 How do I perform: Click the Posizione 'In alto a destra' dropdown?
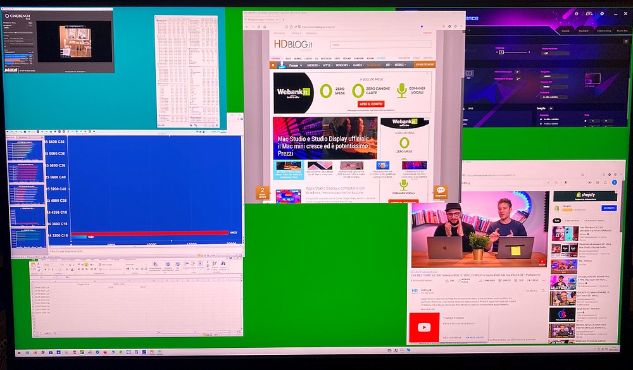pyautogui.click(x=555, y=97)
